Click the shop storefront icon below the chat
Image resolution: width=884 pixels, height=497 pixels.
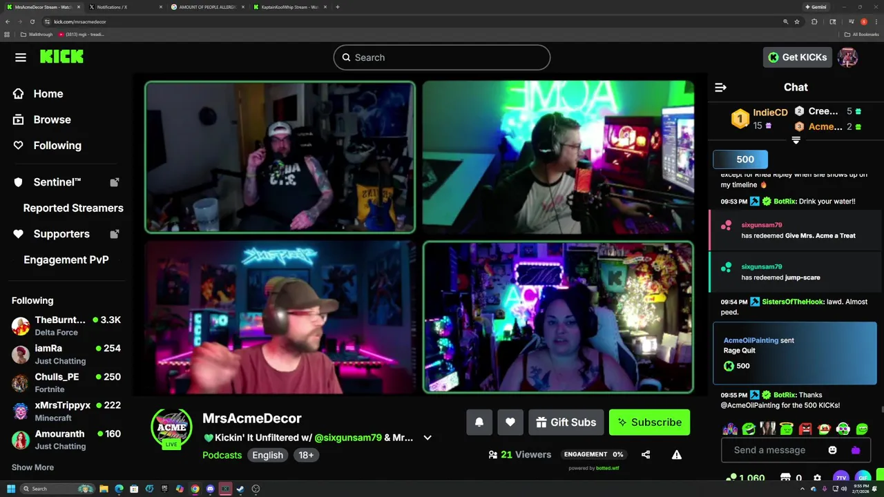(785, 478)
